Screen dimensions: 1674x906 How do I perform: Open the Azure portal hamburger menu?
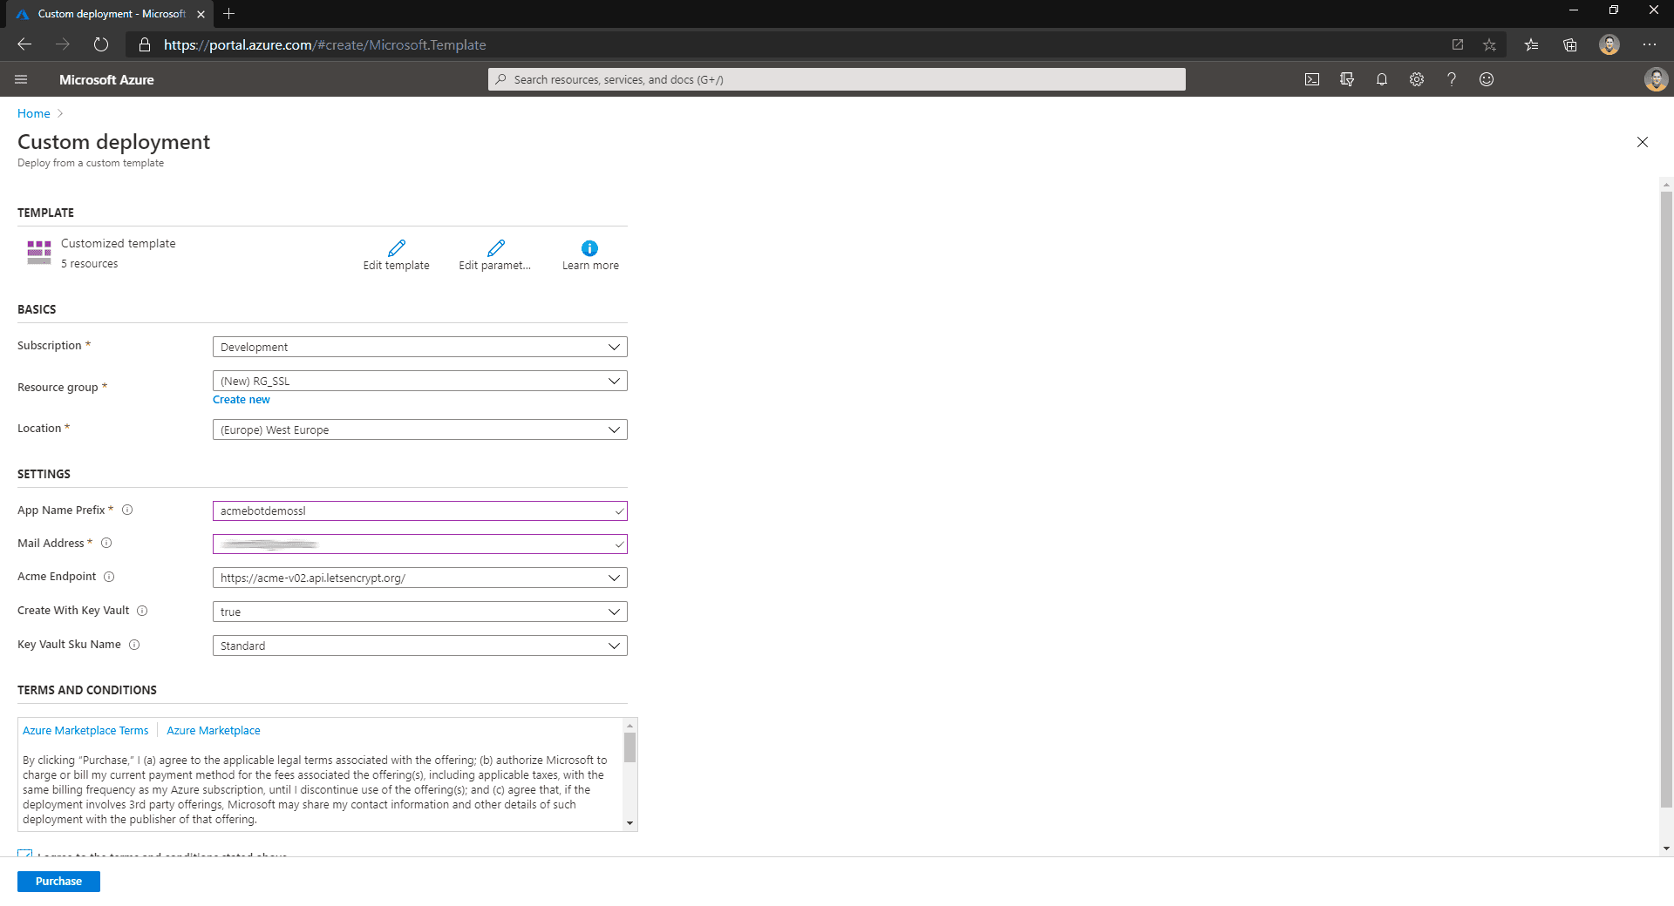21,79
